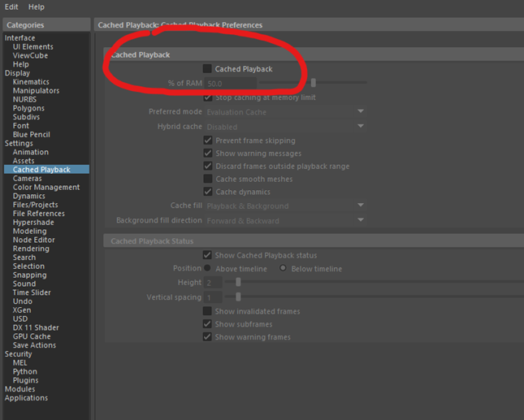Viewport: 524px width, 420px height.
Task: Select Hypershade category
Action: [33, 223]
